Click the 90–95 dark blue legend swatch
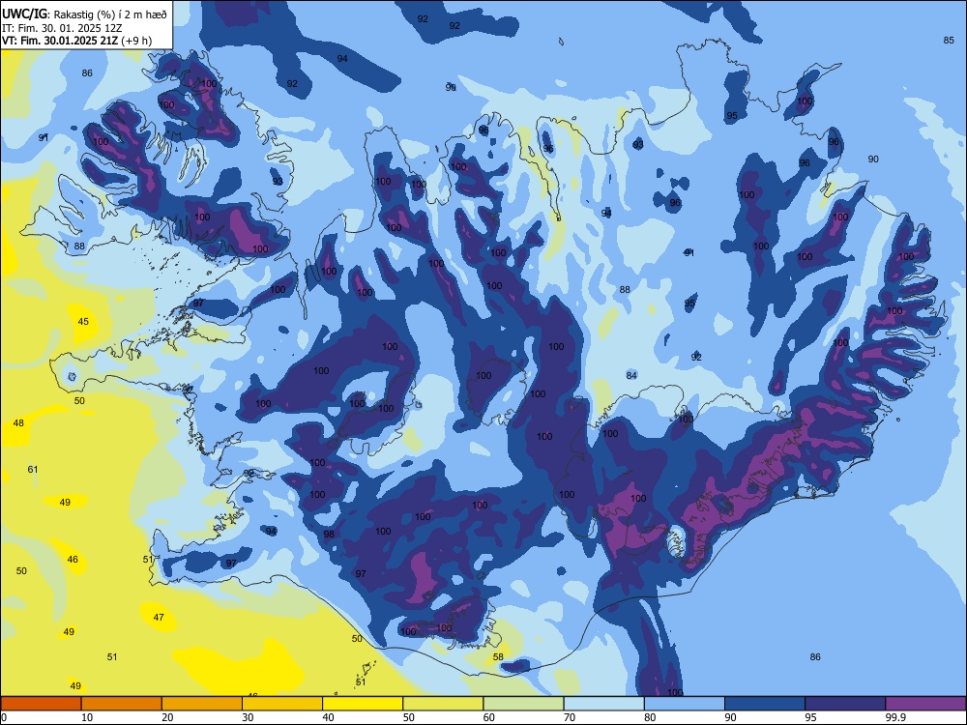The image size is (967, 725). (x=765, y=704)
